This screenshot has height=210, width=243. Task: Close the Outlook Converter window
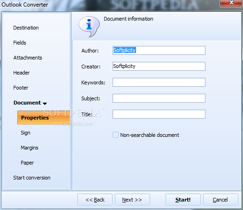231,3
